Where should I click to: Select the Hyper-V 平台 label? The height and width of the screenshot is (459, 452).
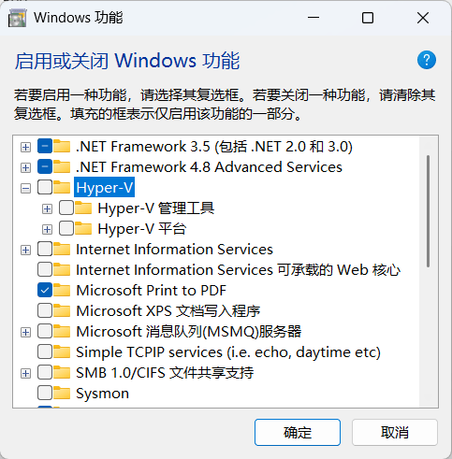142,228
